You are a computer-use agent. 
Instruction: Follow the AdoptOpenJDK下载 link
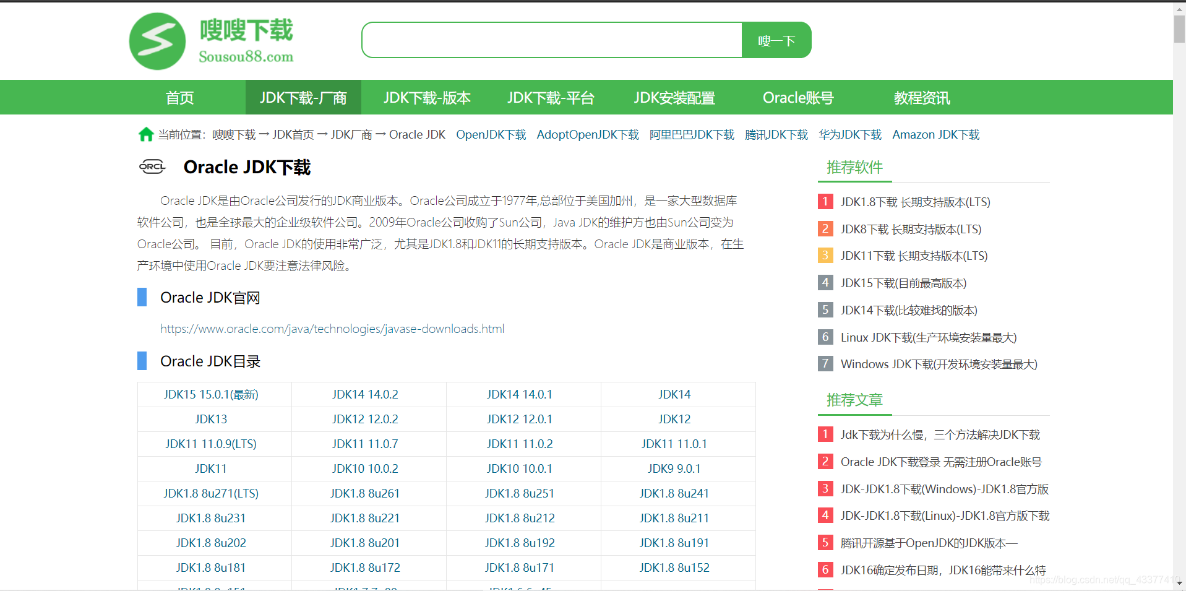[588, 135]
